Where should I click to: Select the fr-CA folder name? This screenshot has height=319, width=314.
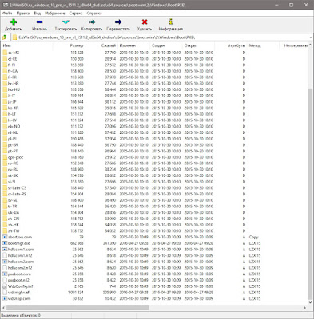coord(13,71)
